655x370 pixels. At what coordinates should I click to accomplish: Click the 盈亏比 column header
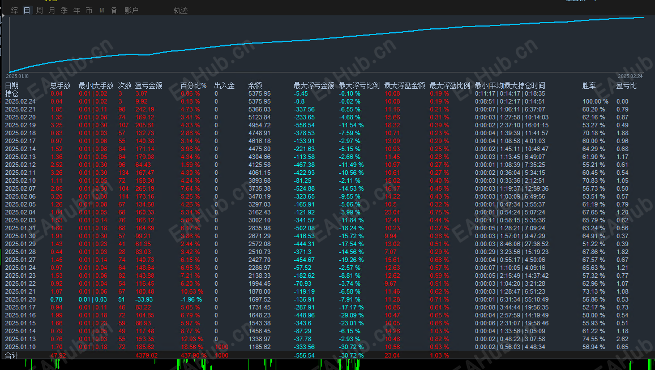click(x=627, y=85)
